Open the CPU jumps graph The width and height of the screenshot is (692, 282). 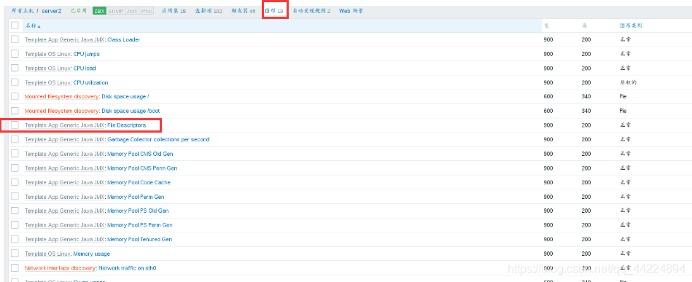click(x=87, y=54)
